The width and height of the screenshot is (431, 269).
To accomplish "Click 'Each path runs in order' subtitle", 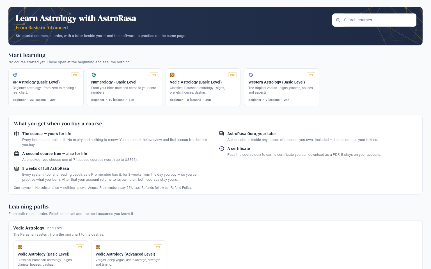I will click(71, 214).
